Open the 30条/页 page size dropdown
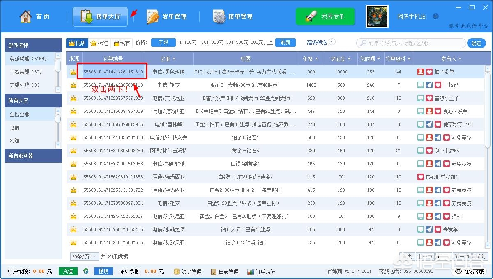This screenshot has height=279, width=493. pos(84,256)
